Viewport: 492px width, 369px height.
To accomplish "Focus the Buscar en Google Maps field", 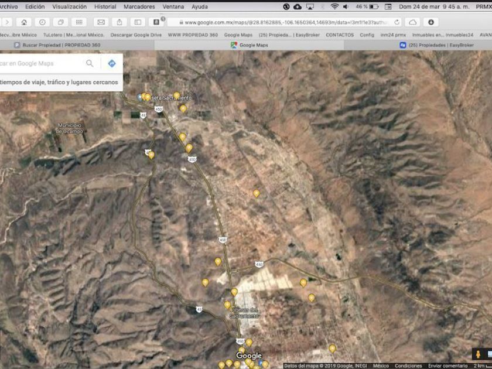I will [x=41, y=63].
